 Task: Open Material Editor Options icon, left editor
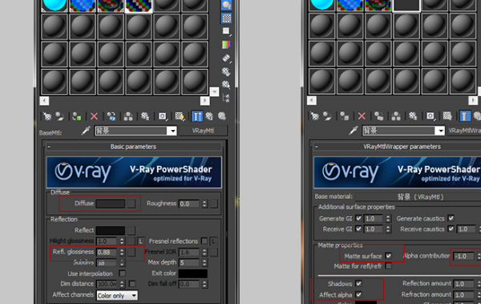coord(226,71)
